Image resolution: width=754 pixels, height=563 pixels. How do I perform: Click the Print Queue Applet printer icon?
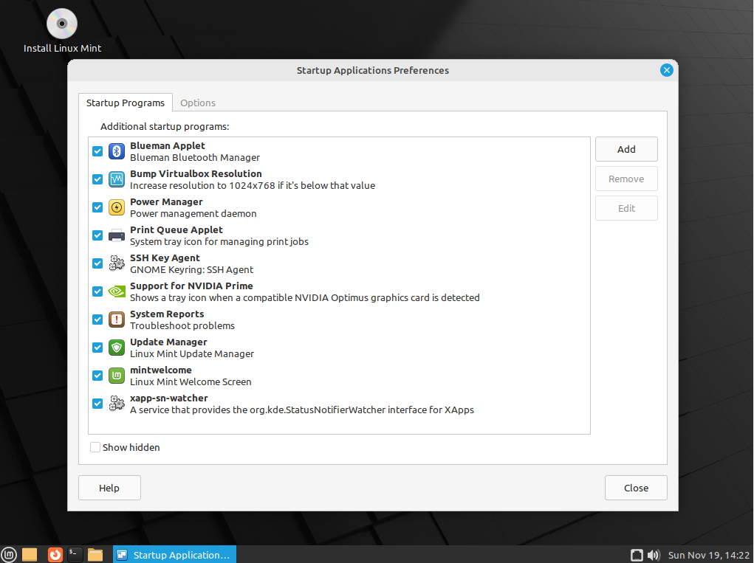[x=117, y=235]
